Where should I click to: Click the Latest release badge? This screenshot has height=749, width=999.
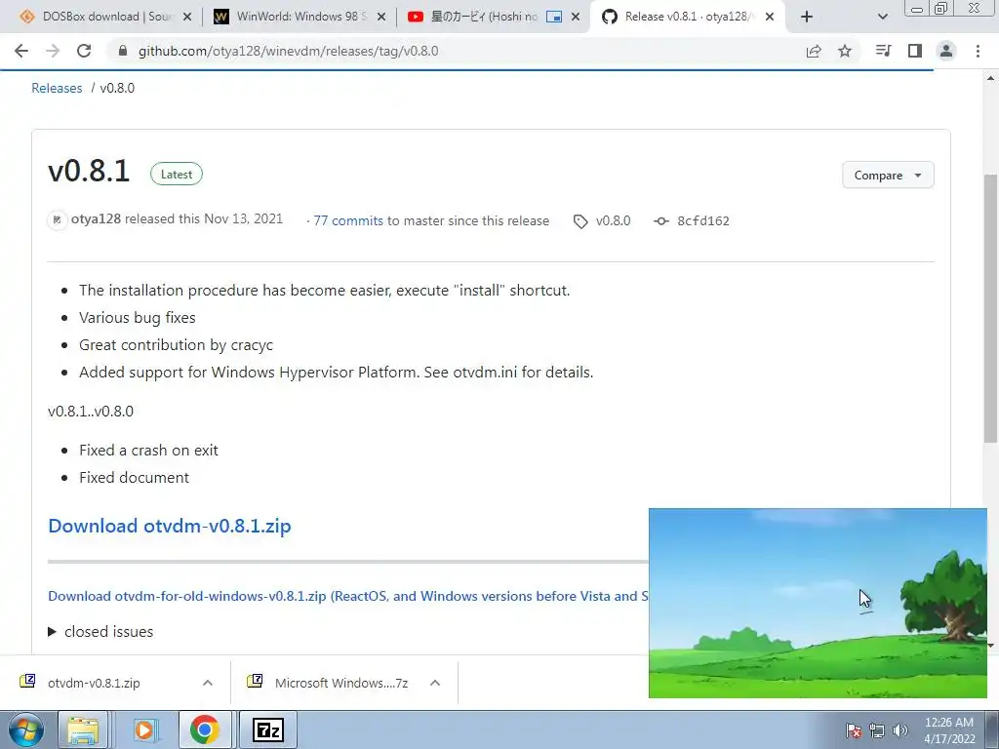(177, 174)
